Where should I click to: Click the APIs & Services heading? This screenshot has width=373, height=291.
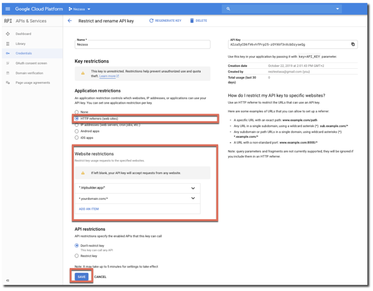click(x=31, y=21)
